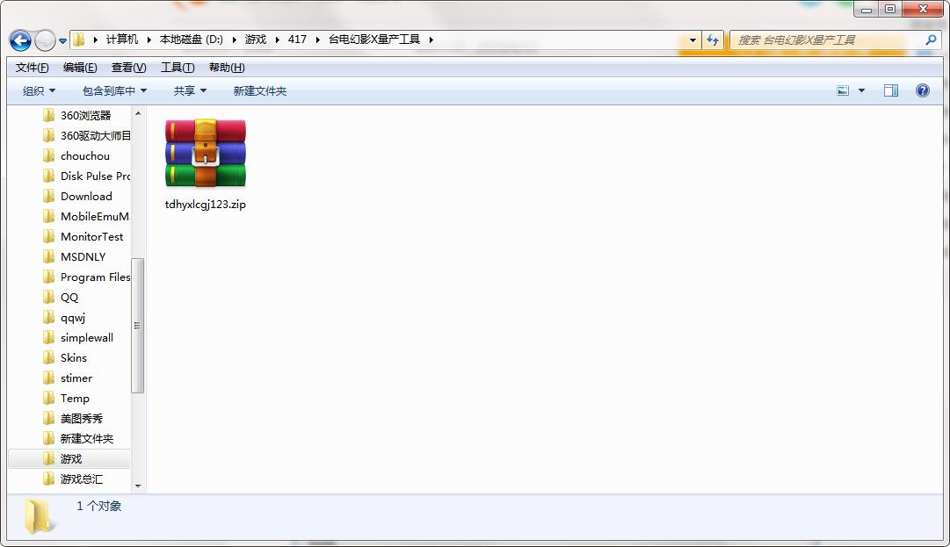Open the address bar history dropdown
Image resolution: width=950 pixels, height=547 pixels.
tap(693, 40)
